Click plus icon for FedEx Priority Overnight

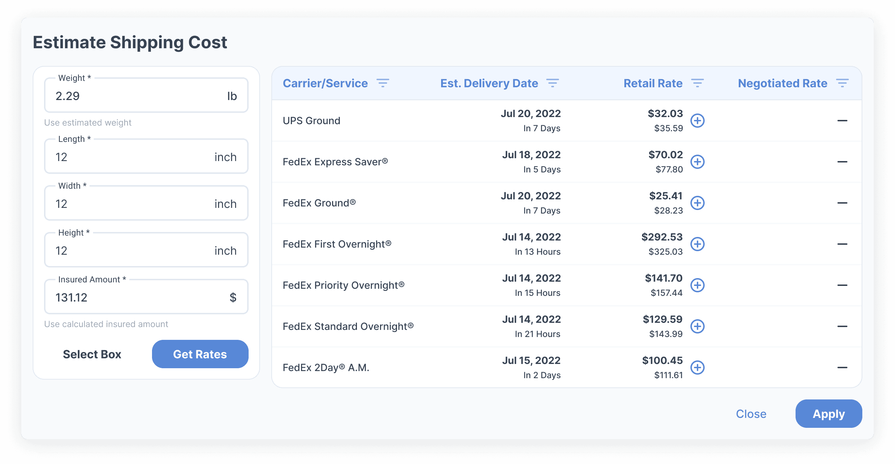(x=697, y=285)
